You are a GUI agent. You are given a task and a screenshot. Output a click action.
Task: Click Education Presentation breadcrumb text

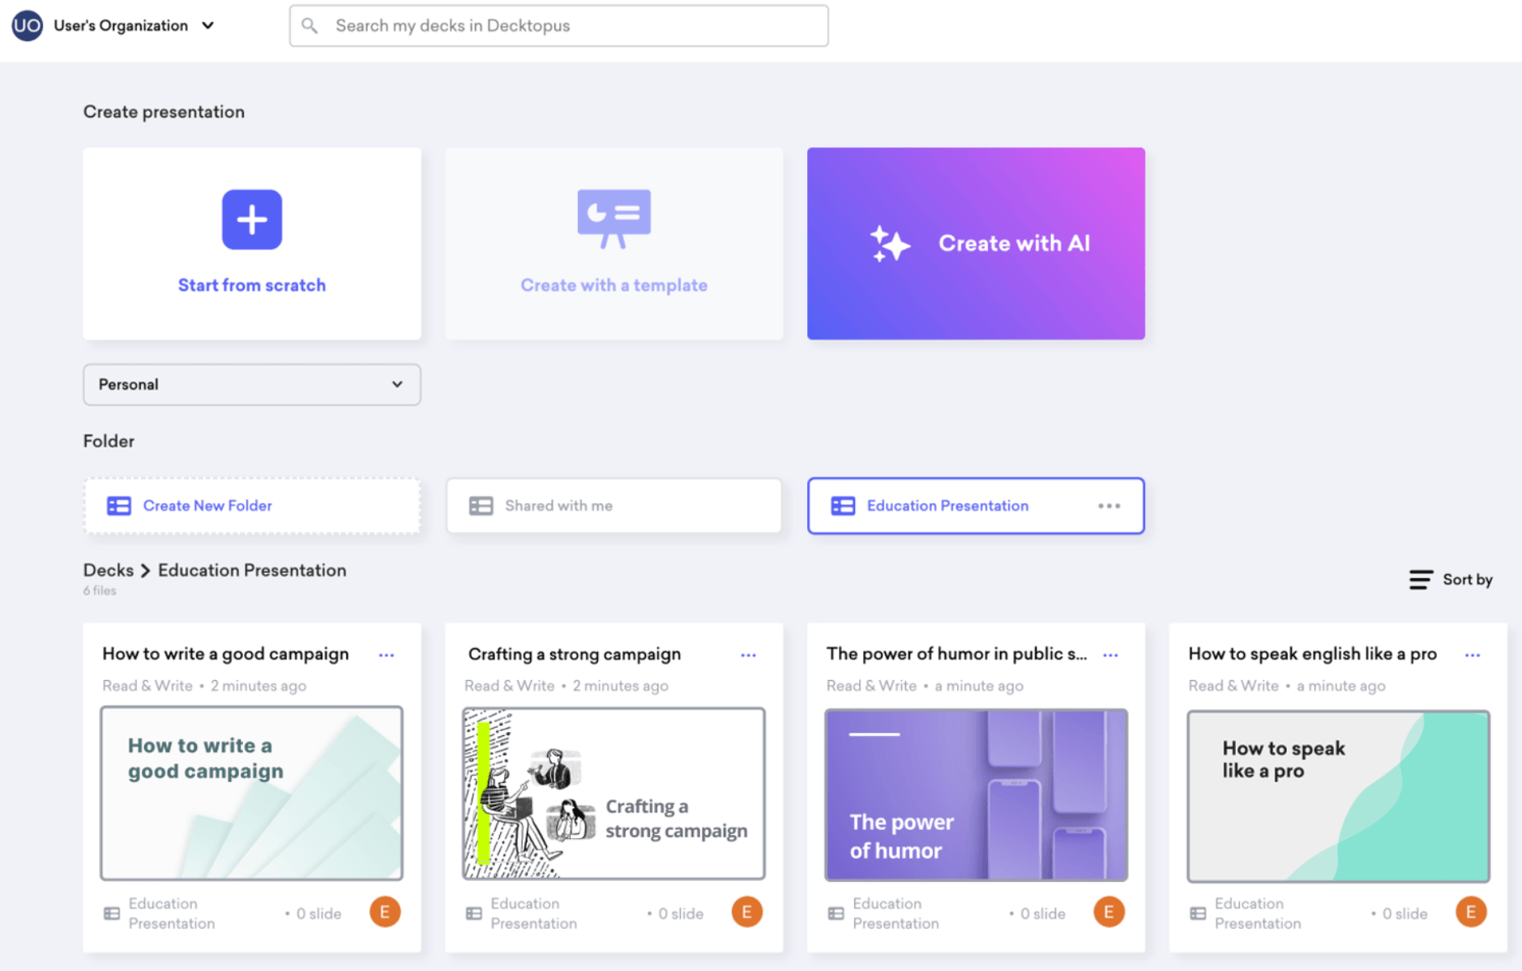tap(252, 571)
